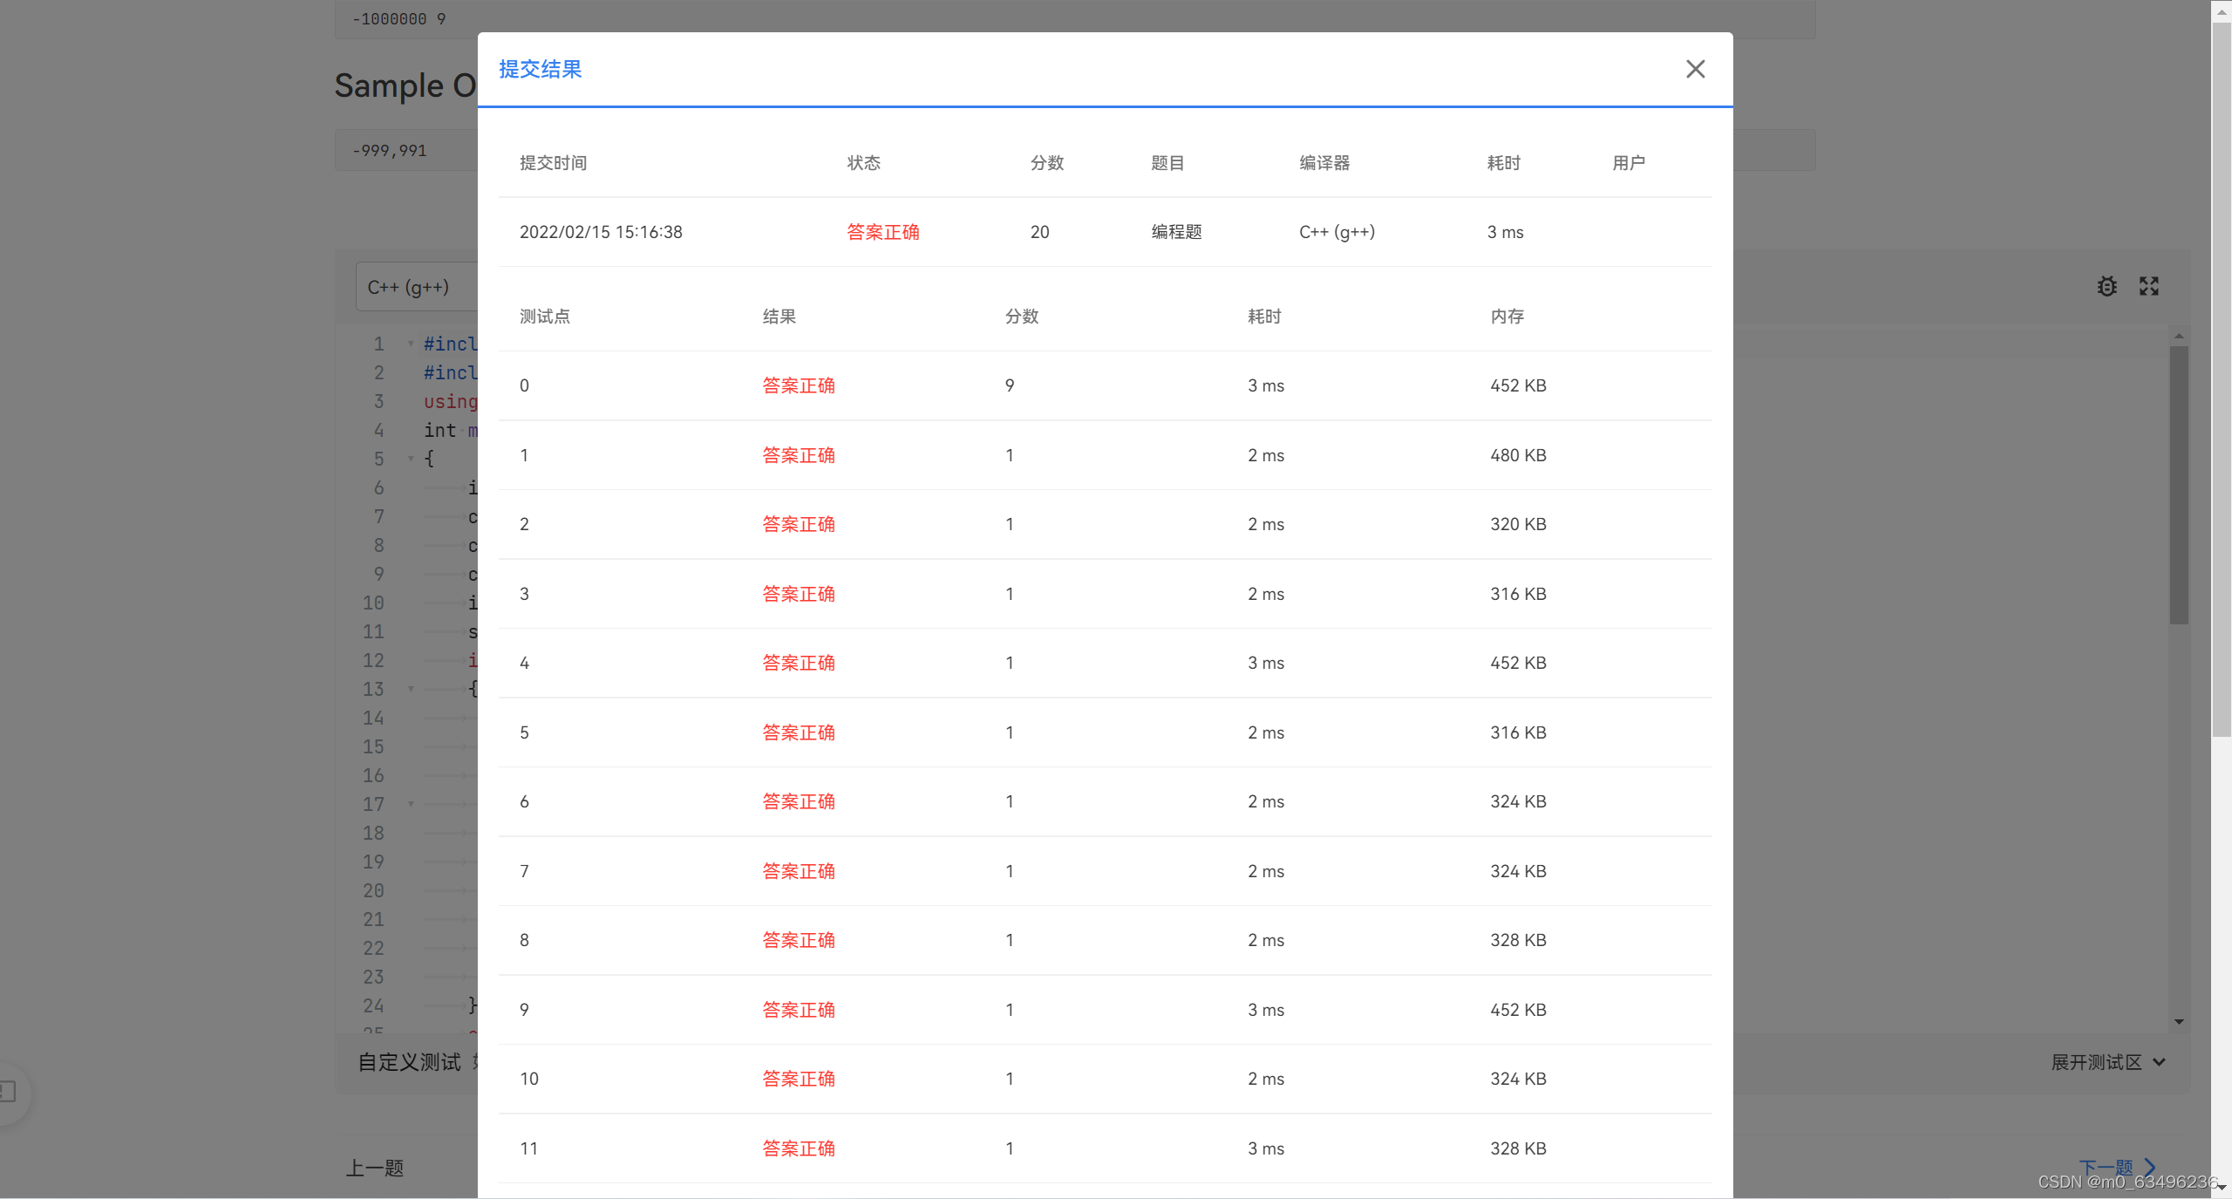Viewport: 2232px width, 1199px height.
Task: Click the bug debug icon above editor
Action: 2106,286
